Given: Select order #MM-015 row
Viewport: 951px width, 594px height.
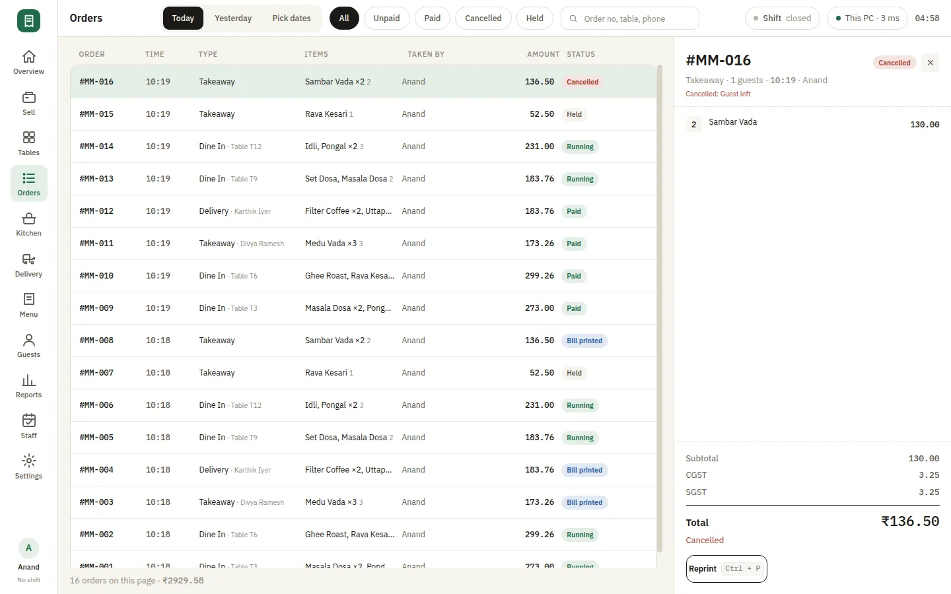Looking at the screenshot, I should click(x=363, y=114).
